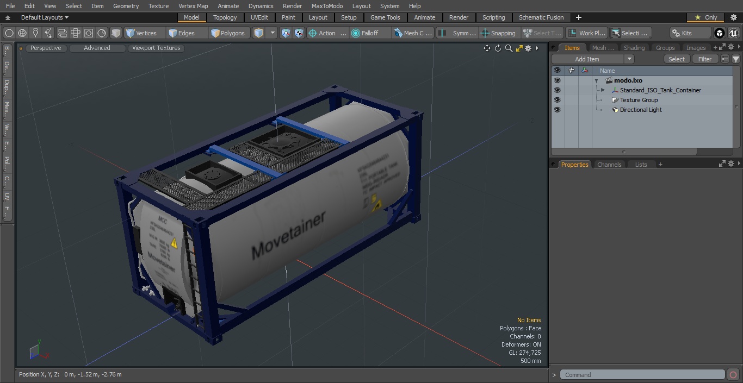Select the pen-shaped tool icon in toolbar
743x383 pixels.
pos(35,33)
